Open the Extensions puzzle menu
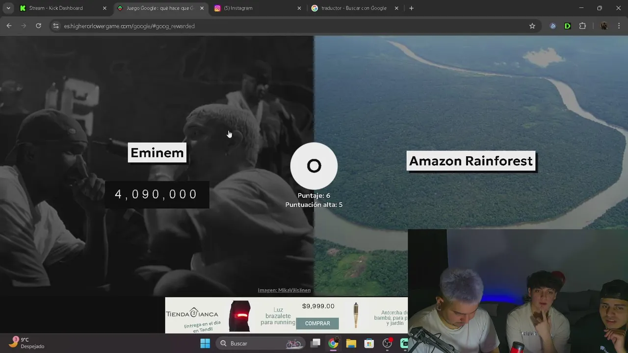This screenshot has width=628, height=353. (x=583, y=26)
